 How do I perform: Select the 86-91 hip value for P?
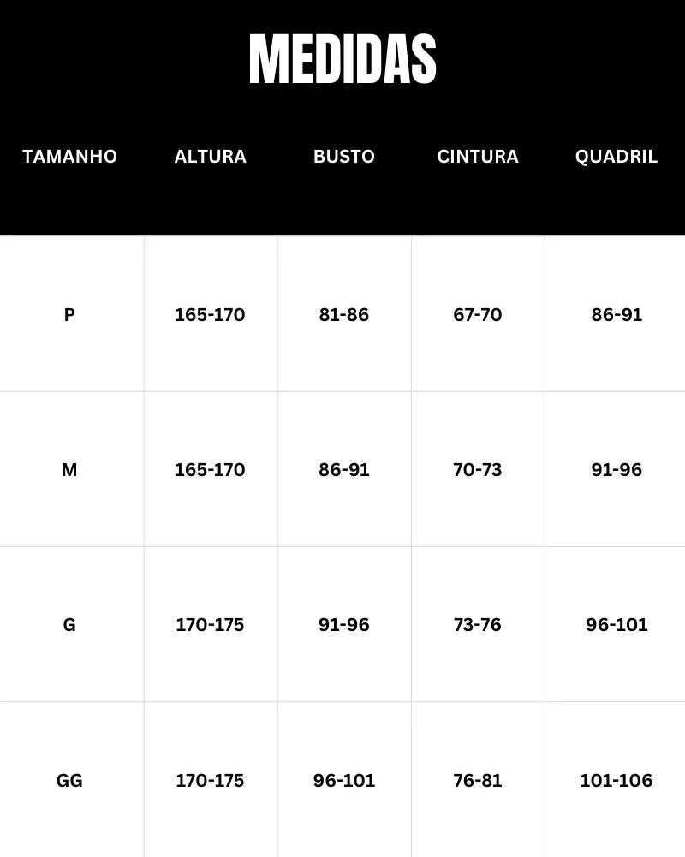pyautogui.click(x=616, y=315)
